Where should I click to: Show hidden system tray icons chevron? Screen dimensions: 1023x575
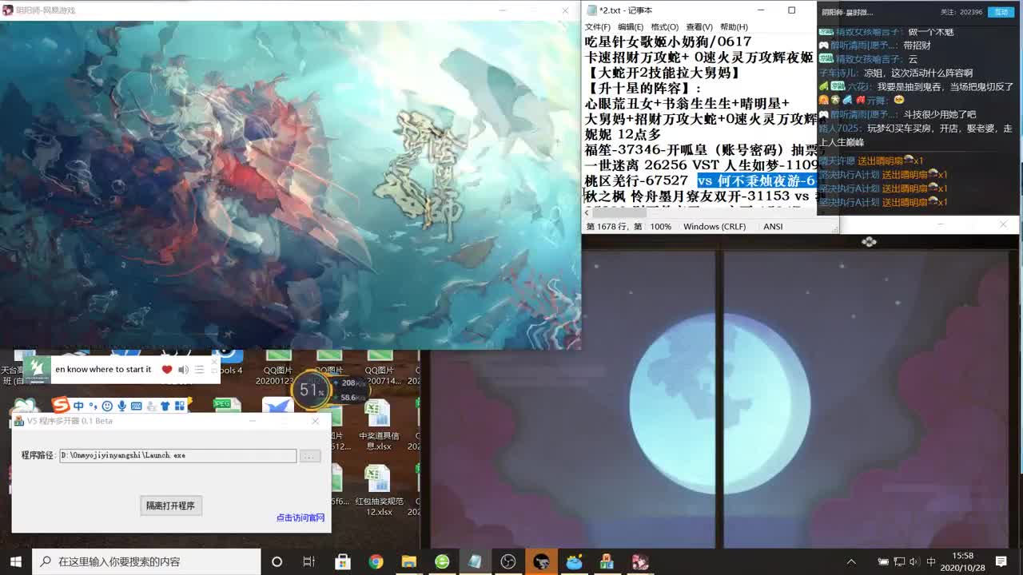(x=851, y=561)
